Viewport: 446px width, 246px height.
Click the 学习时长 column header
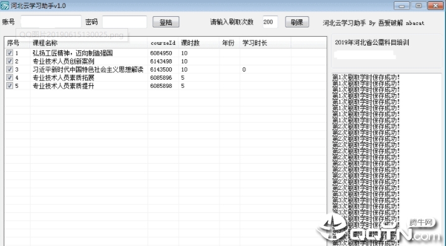click(x=266, y=43)
